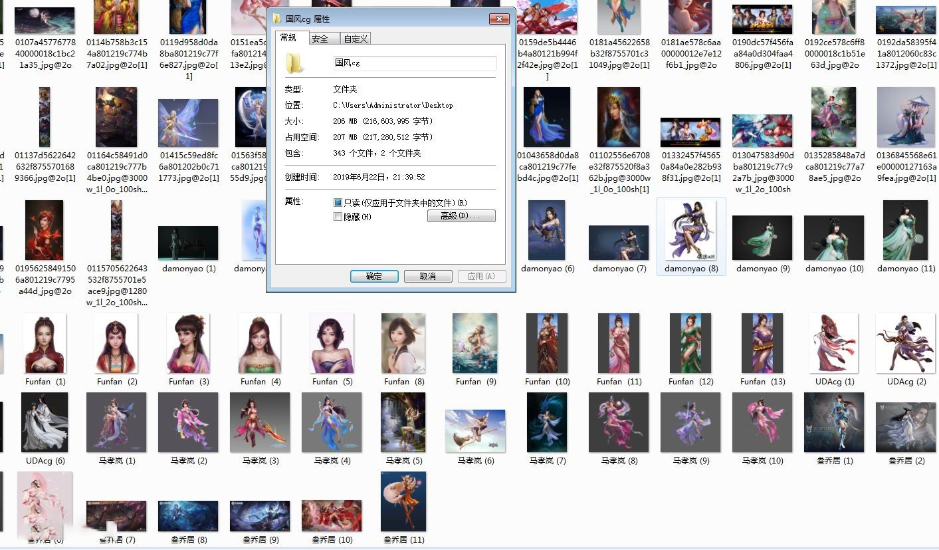Viewport: 939px width, 550px height.
Task: Confirm with the 确定 button
Action: coord(374,276)
